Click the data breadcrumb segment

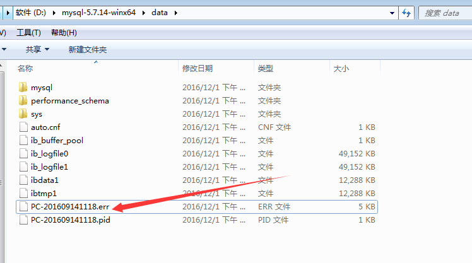click(x=160, y=13)
